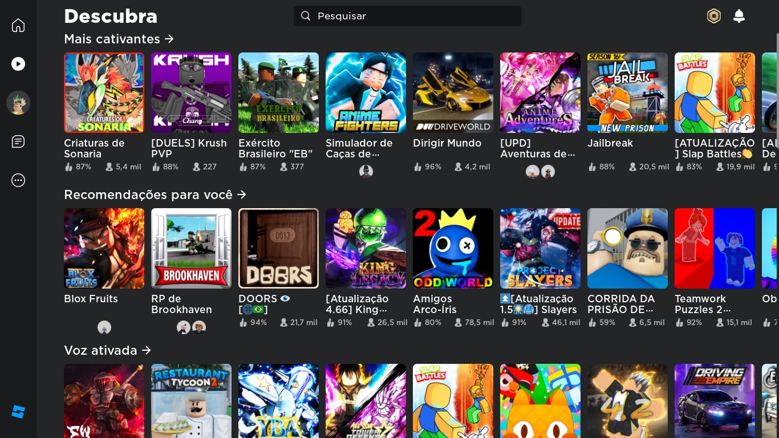Click the search magnifier icon
This screenshot has width=779, height=438.
click(306, 16)
